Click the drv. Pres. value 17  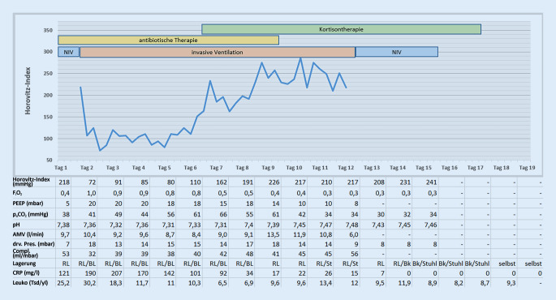249,244
